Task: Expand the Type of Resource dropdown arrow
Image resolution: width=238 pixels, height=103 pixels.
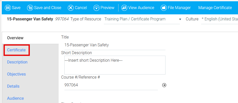Action: (180, 19)
